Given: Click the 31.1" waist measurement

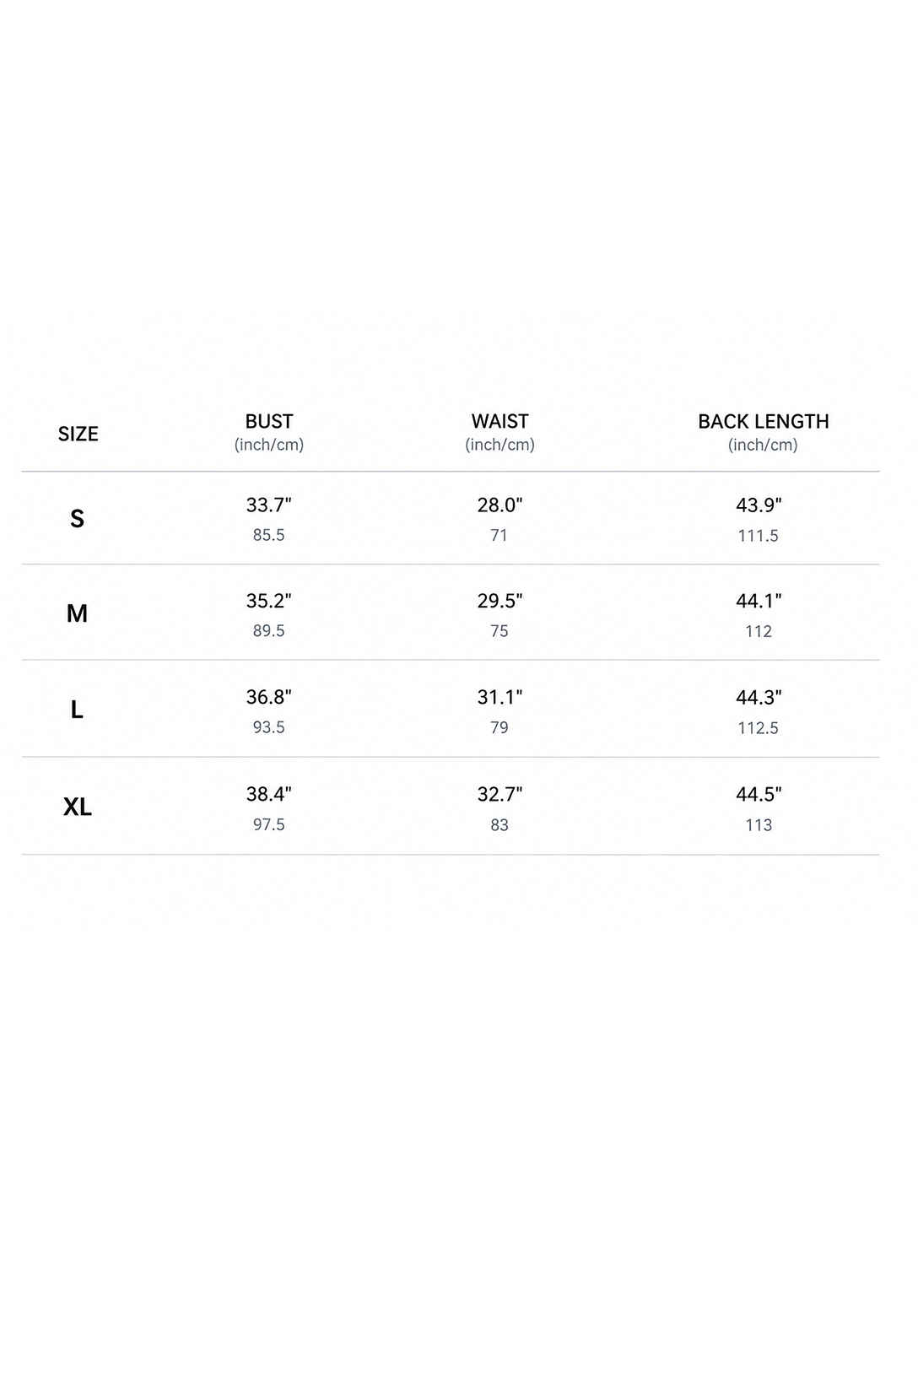Looking at the screenshot, I should tap(499, 697).
